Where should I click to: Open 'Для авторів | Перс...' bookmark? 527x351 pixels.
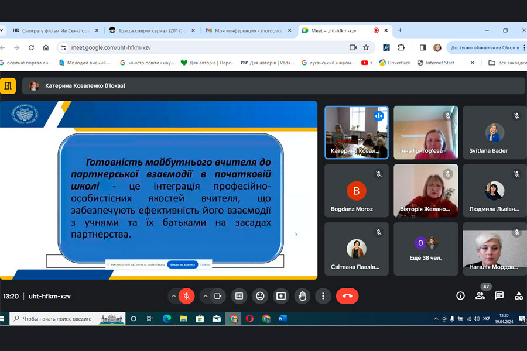207,63
